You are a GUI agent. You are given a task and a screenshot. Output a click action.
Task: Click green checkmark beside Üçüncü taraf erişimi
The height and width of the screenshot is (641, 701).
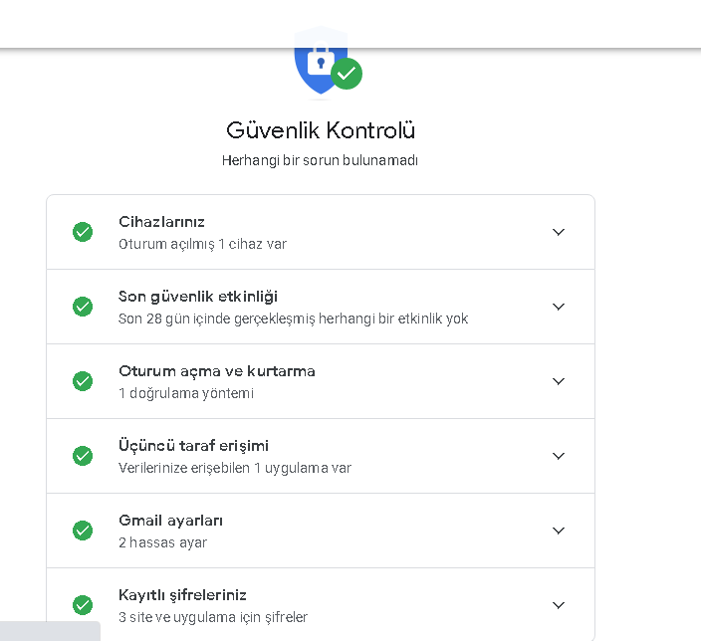[83, 456]
